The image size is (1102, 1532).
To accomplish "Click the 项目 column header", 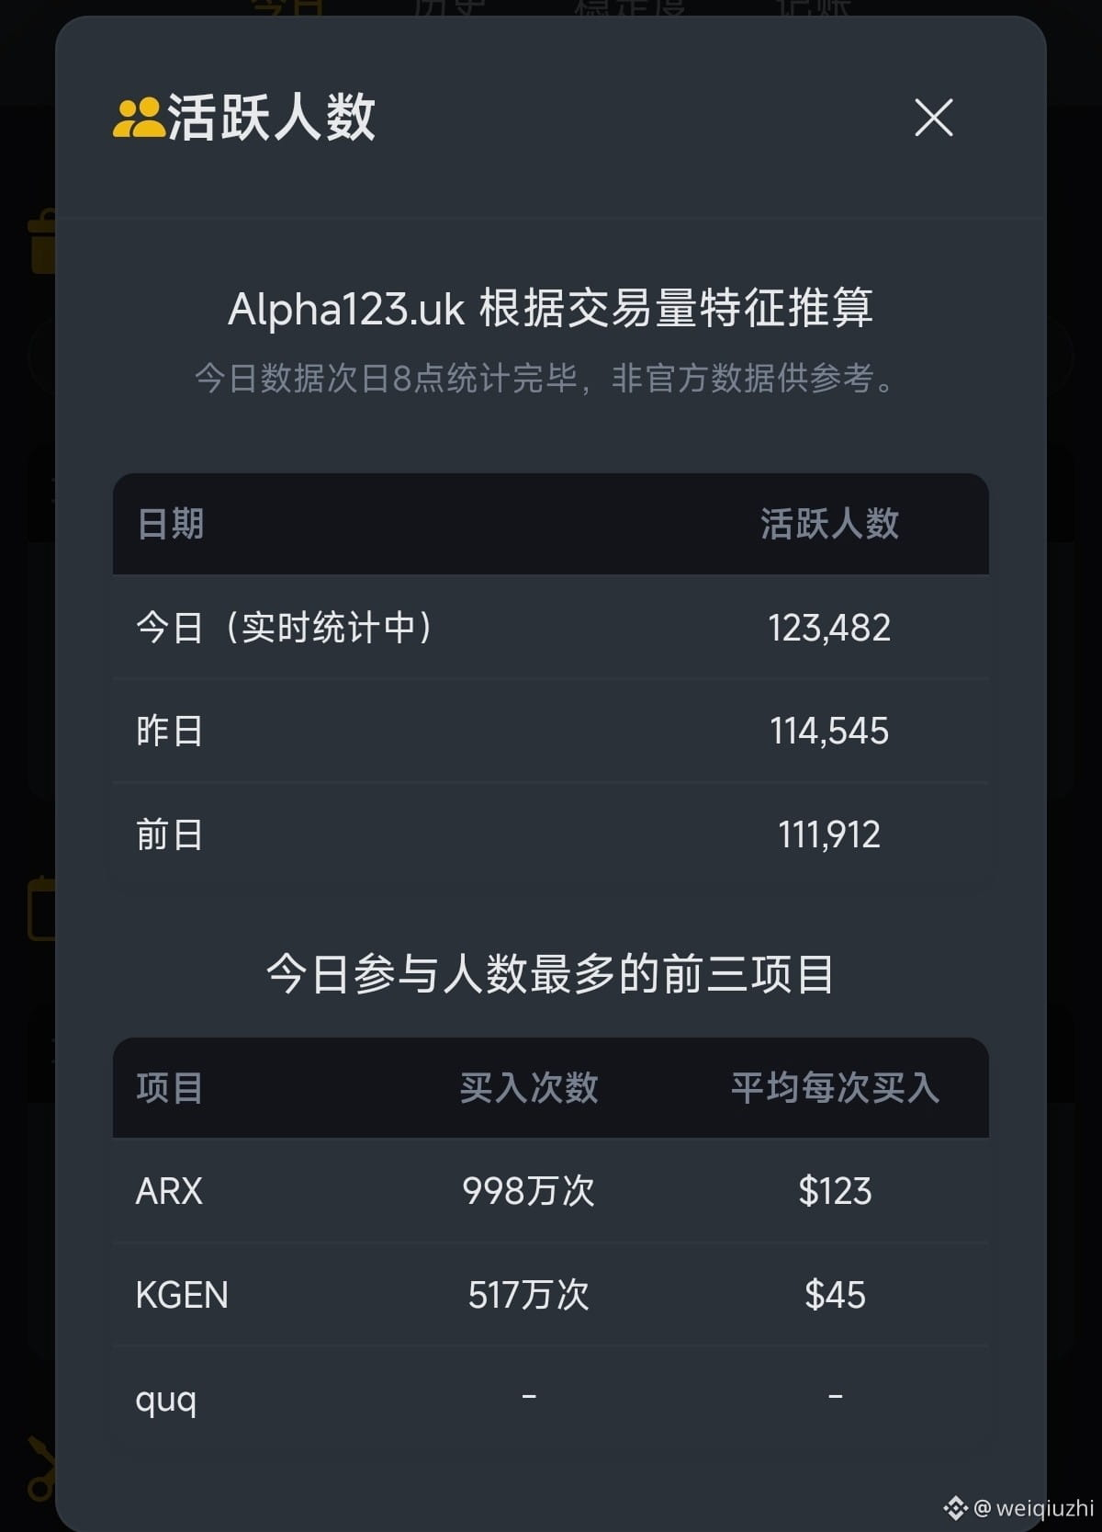I will tap(170, 1088).
